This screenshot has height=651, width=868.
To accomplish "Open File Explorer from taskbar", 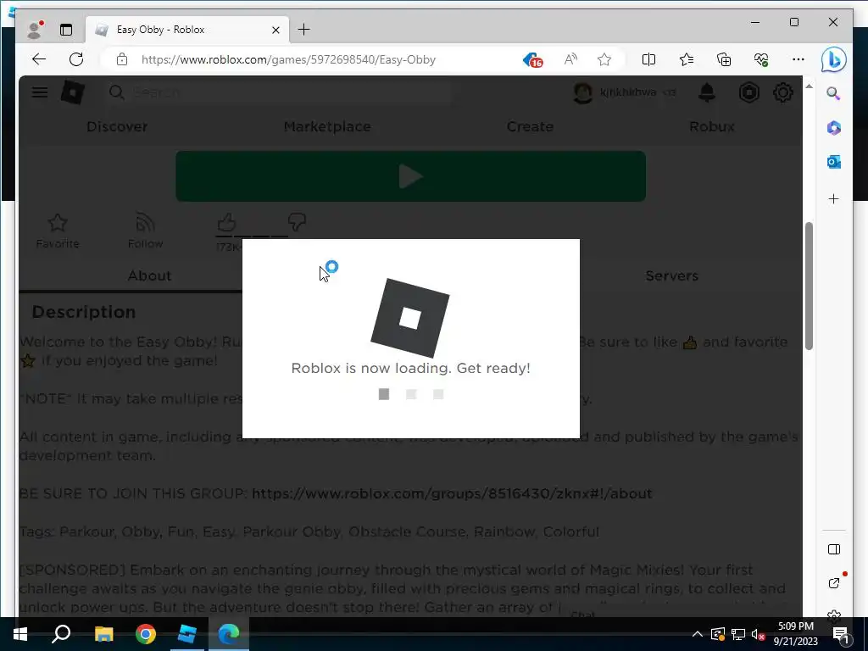I will click(x=103, y=634).
